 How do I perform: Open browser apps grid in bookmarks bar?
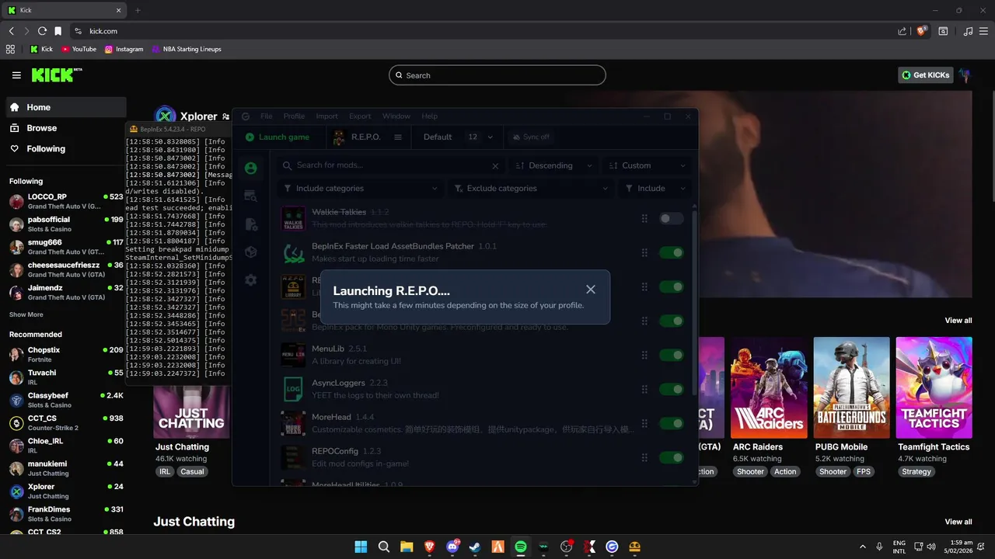pos(10,49)
